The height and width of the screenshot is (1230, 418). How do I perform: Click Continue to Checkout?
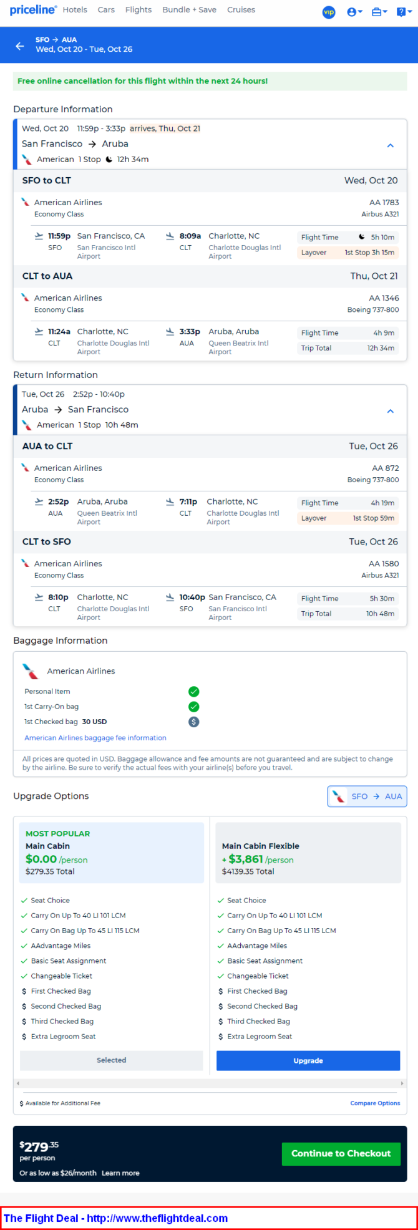(x=341, y=1153)
